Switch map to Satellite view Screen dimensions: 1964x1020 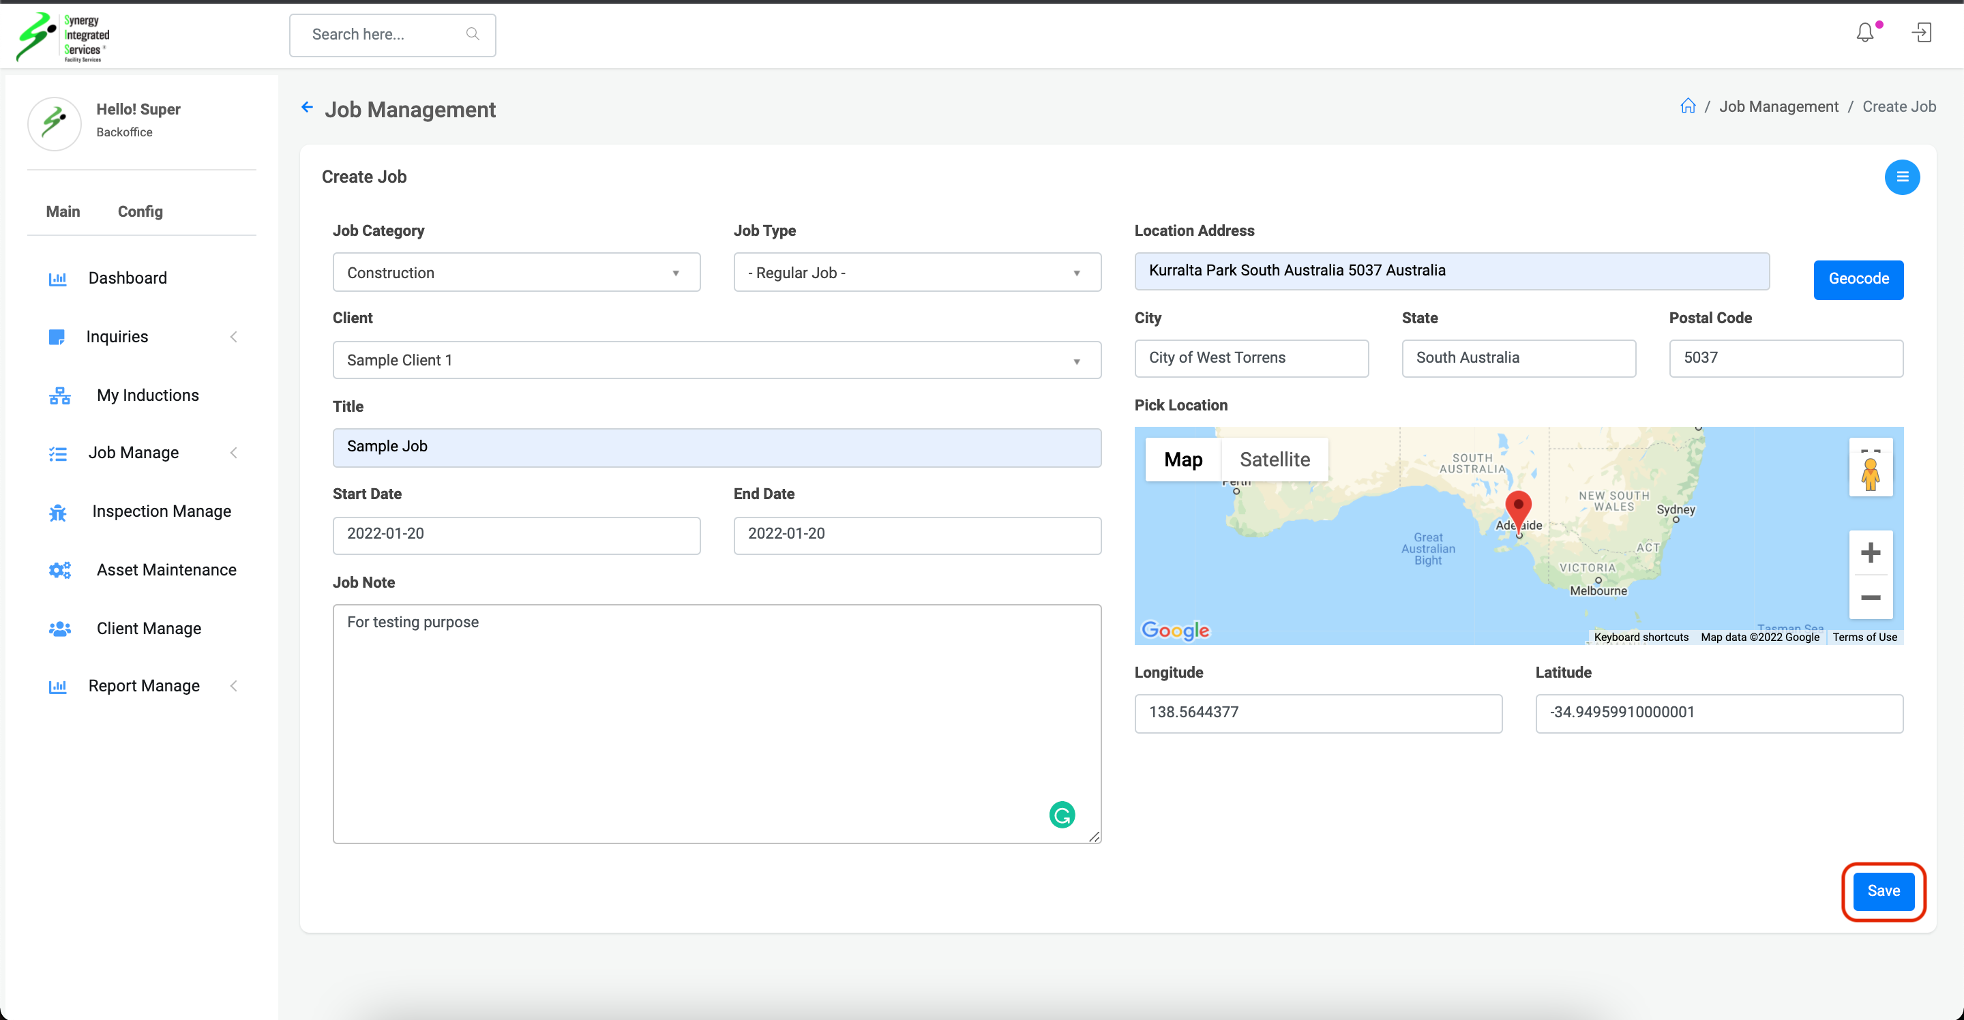click(x=1275, y=460)
